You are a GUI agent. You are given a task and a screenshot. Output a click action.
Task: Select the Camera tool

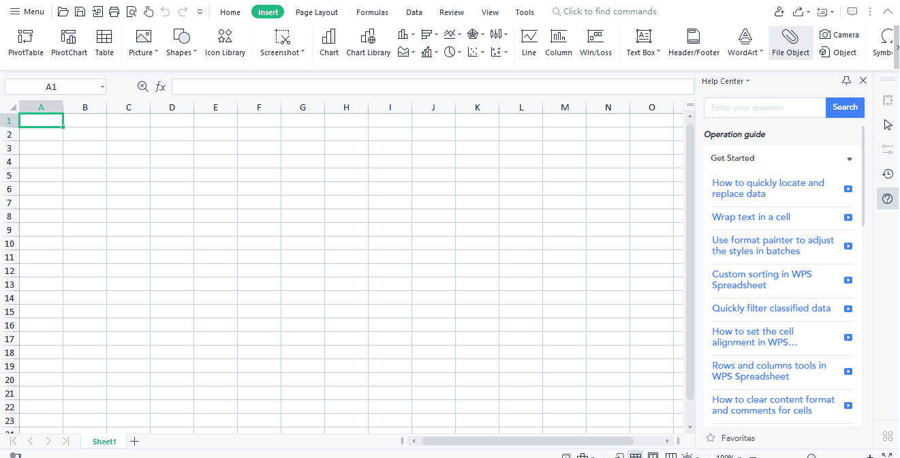pos(839,35)
